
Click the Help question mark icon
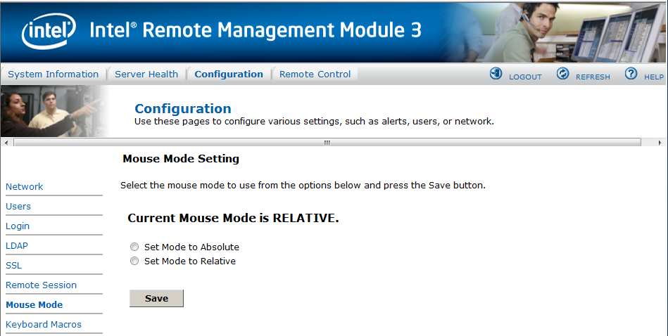631,74
